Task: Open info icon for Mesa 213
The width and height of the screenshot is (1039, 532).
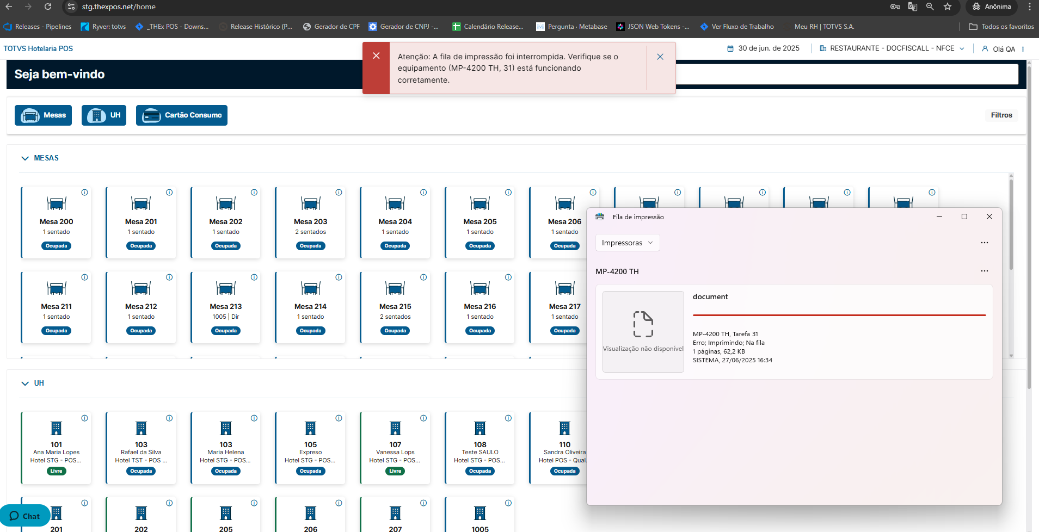Action: tap(254, 277)
